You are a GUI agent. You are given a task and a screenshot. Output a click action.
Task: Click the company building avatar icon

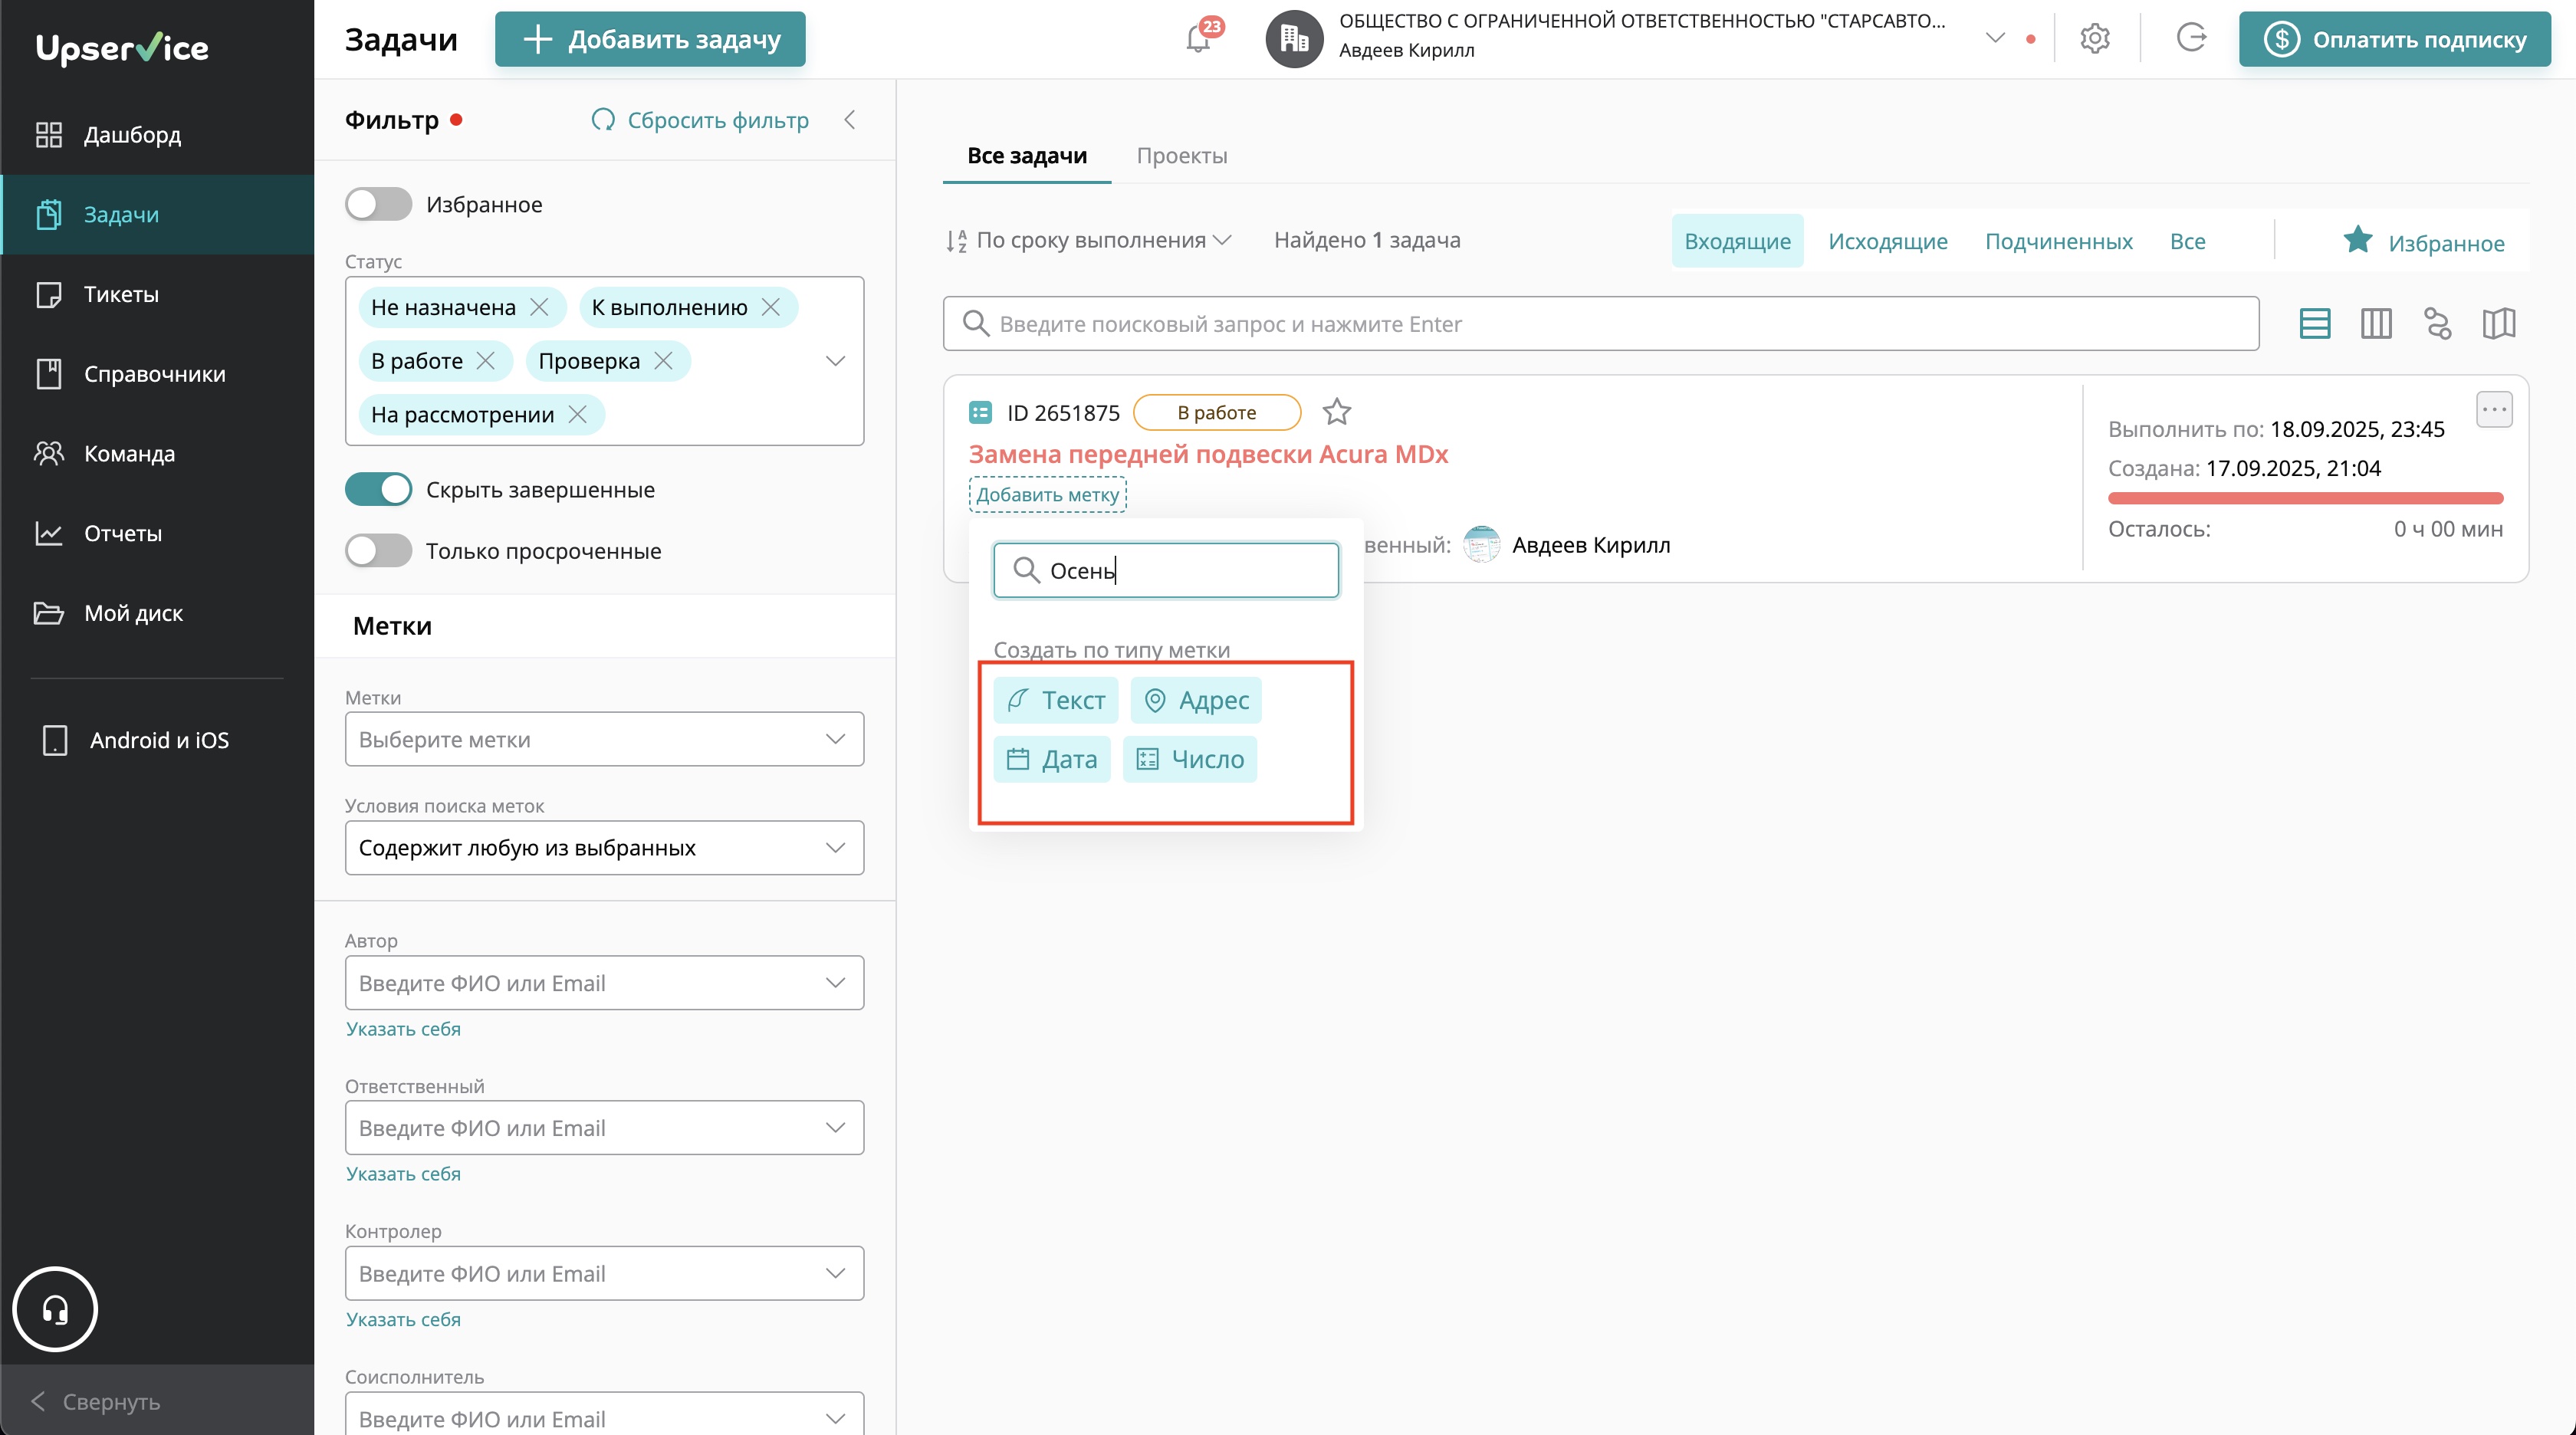[x=1294, y=39]
